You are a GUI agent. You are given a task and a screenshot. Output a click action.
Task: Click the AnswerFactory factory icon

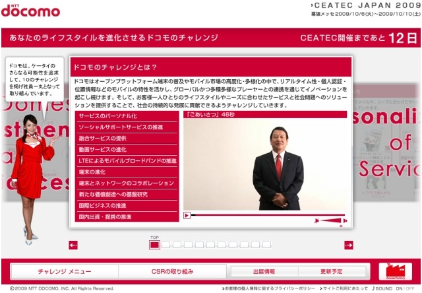coord(396,271)
